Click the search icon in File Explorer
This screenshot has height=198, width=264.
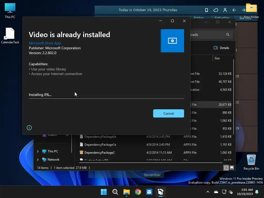tap(228, 35)
